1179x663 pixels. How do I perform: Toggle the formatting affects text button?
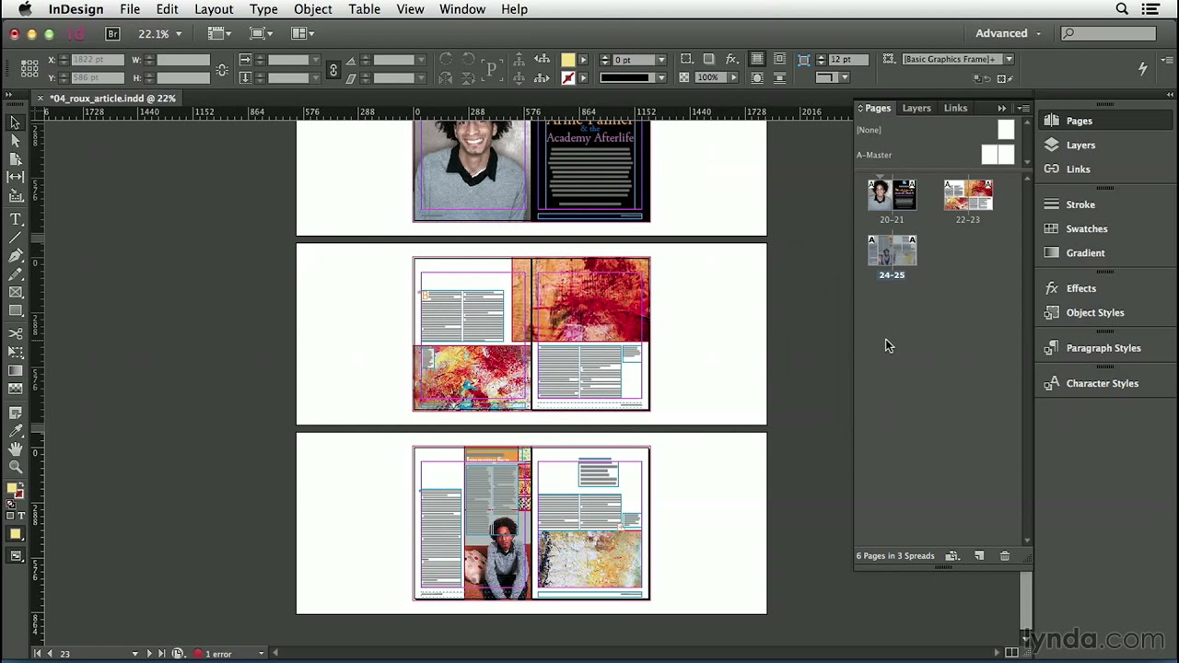(x=21, y=516)
